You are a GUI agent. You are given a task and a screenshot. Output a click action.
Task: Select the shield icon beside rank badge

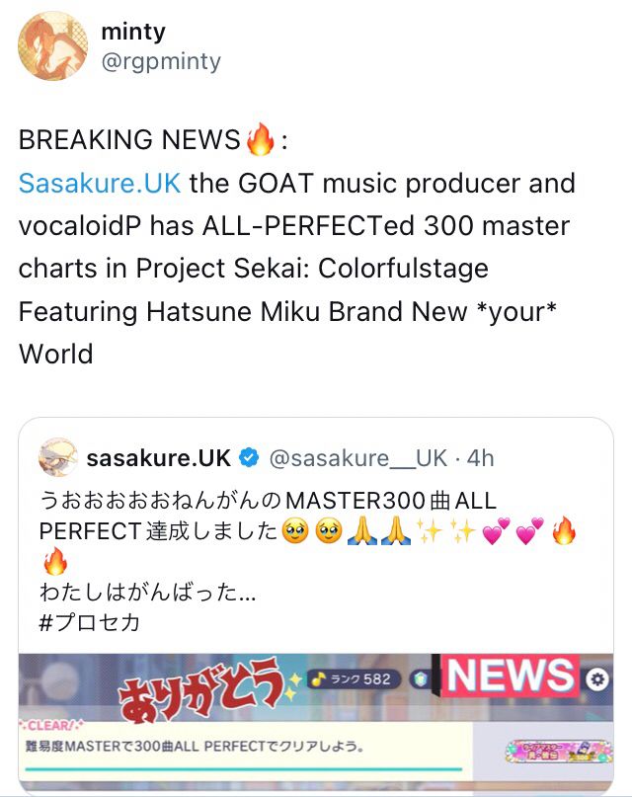(x=420, y=679)
